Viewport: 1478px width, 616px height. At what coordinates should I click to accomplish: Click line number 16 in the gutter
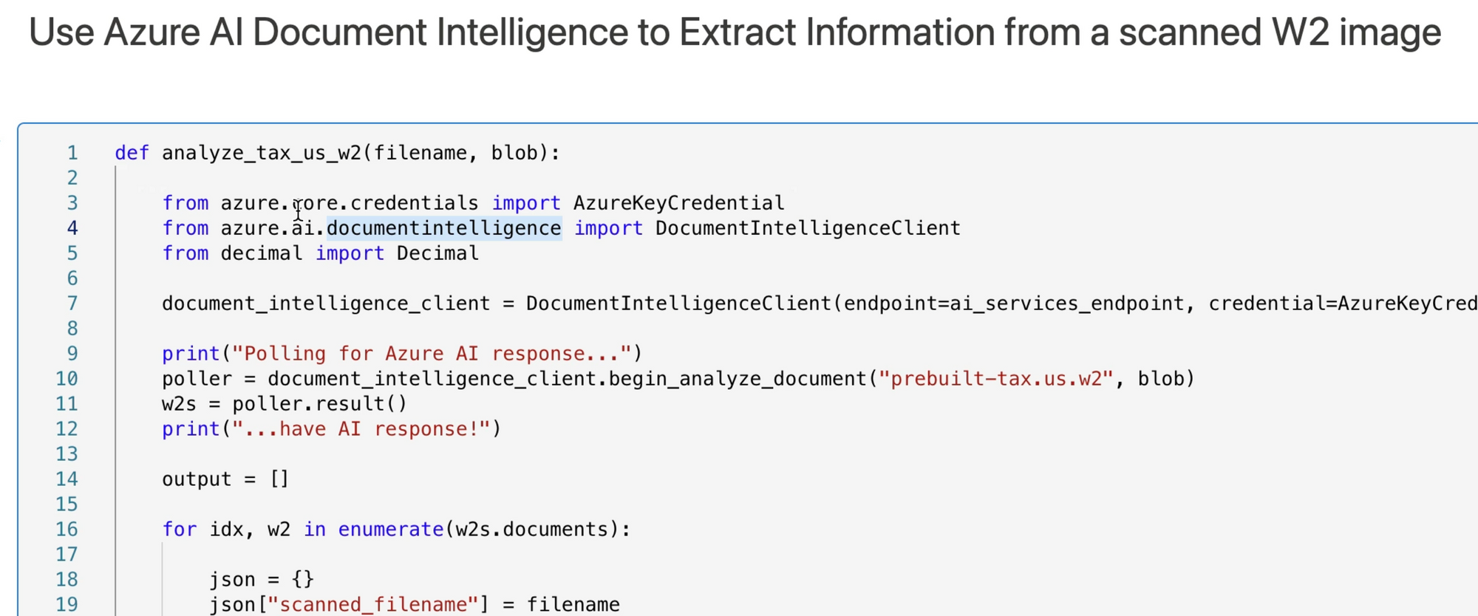coord(67,530)
